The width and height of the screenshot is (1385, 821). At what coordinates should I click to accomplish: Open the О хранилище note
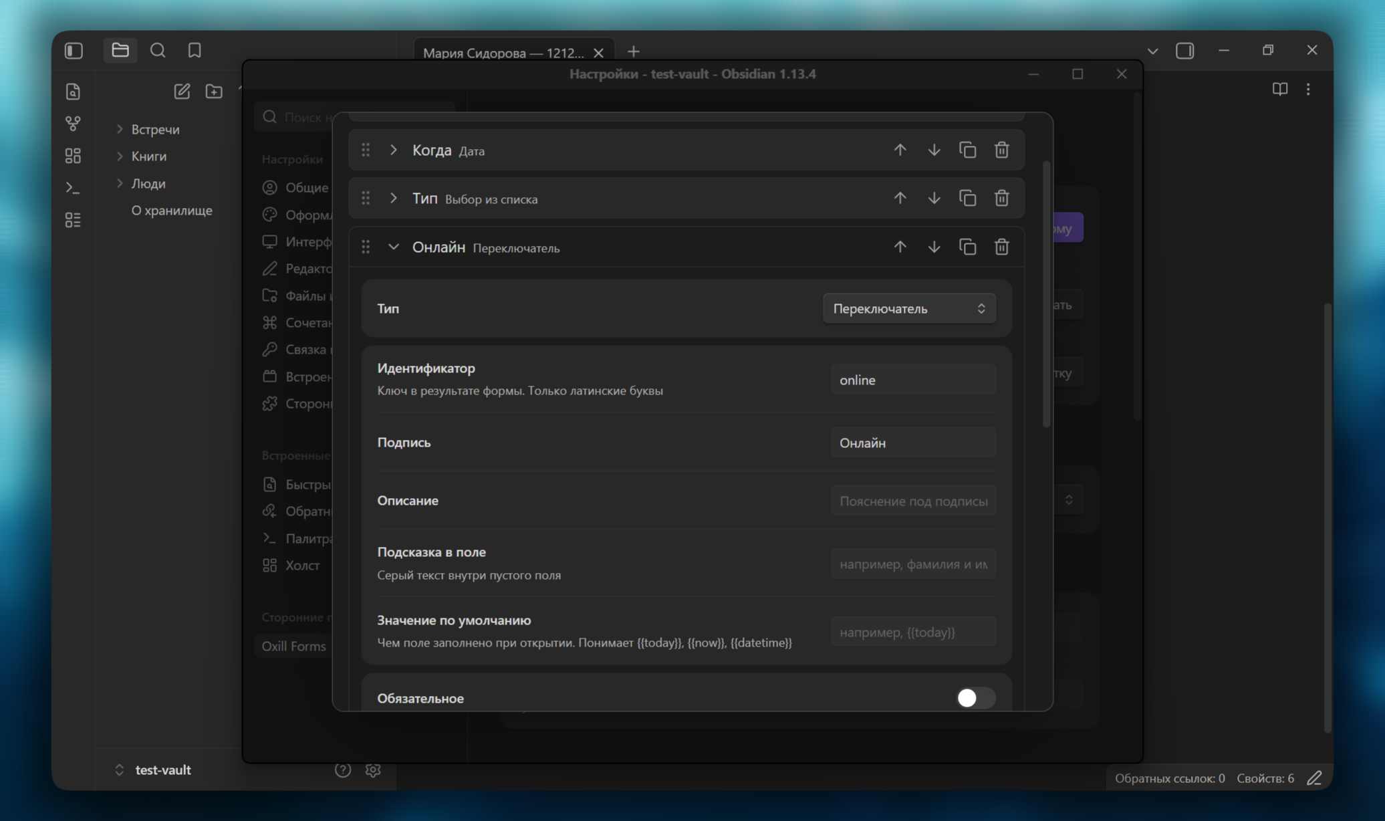[x=172, y=211]
